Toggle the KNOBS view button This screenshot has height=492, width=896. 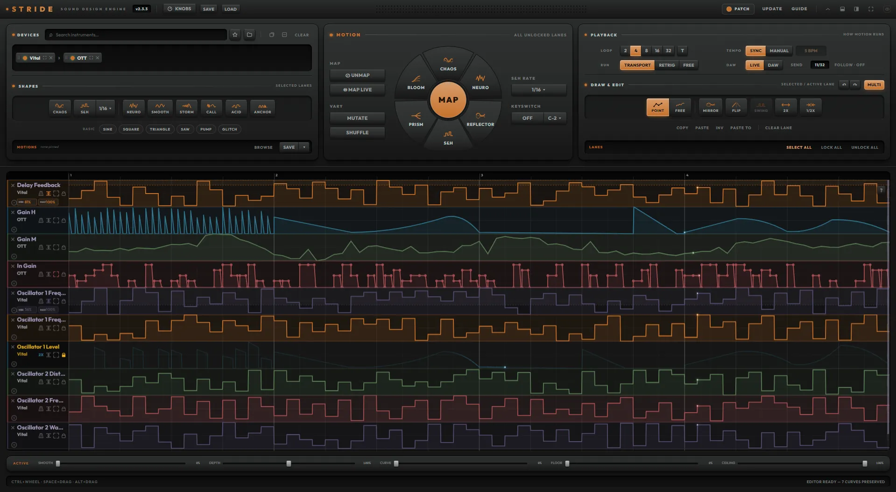coord(179,9)
